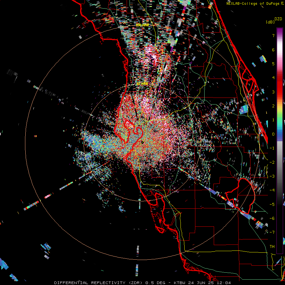Click the DZD product label above the colorbar
The width and height of the screenshot is (285, 285).
278,19
